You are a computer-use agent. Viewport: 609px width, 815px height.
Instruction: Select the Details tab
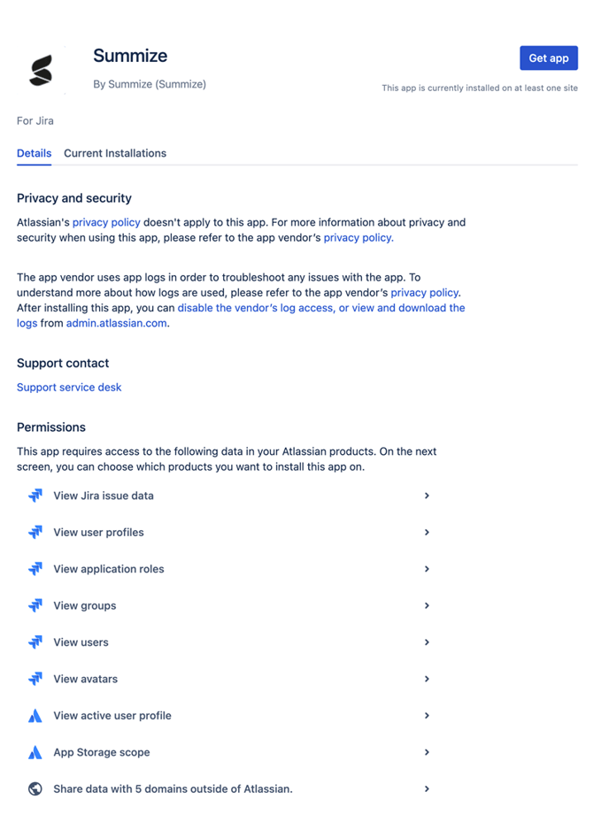(34, 153)
